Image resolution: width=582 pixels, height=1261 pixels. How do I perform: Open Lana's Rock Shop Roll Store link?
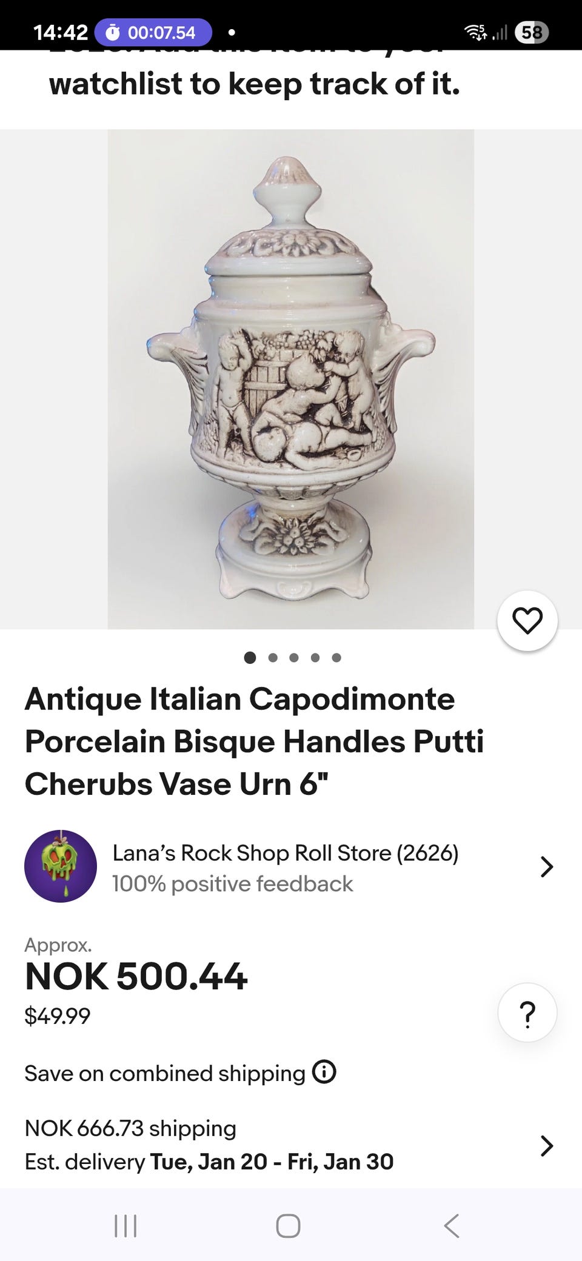click(x=286, y=853)
